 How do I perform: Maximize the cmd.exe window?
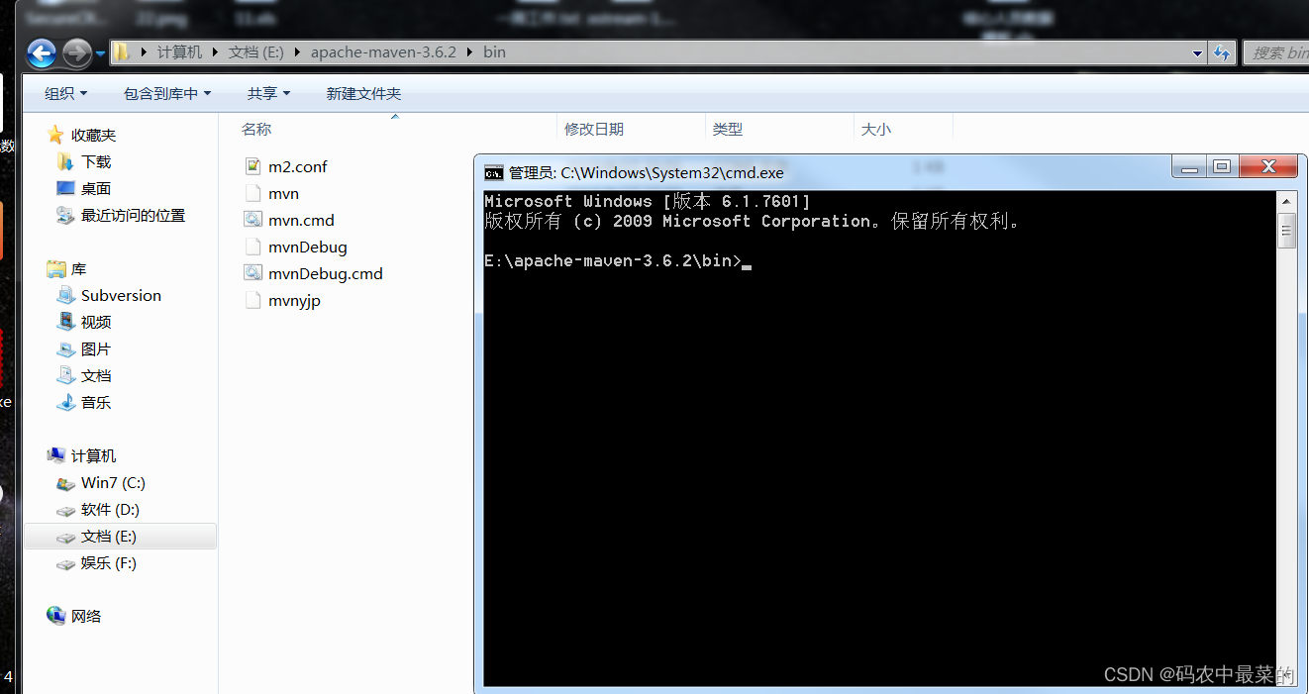pos(1221,167)
